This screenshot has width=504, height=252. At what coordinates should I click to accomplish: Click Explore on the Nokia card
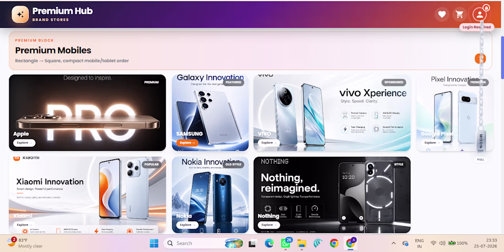187,225
